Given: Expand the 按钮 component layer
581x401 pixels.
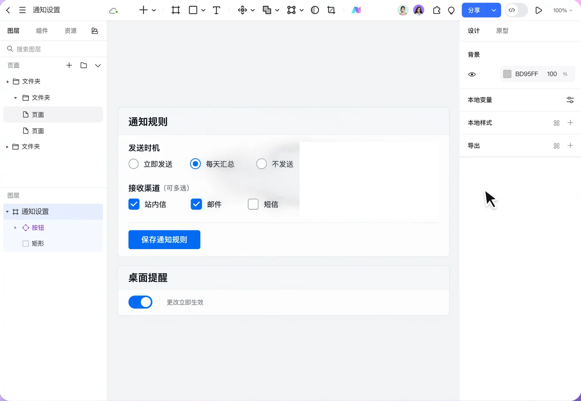Looking at the screenshot, I should click(x=15, y=228).
